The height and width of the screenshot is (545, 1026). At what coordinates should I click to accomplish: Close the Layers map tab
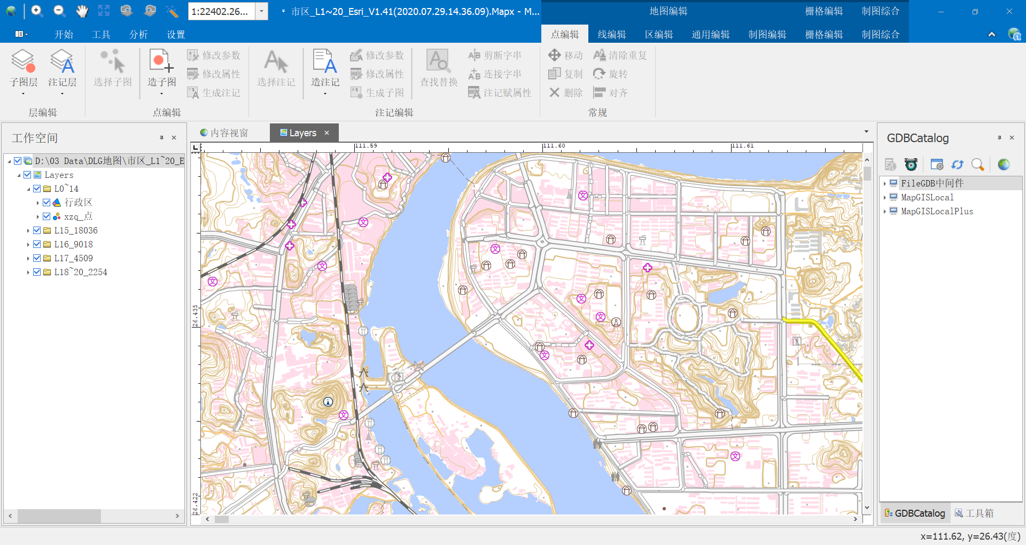[327, 133]
